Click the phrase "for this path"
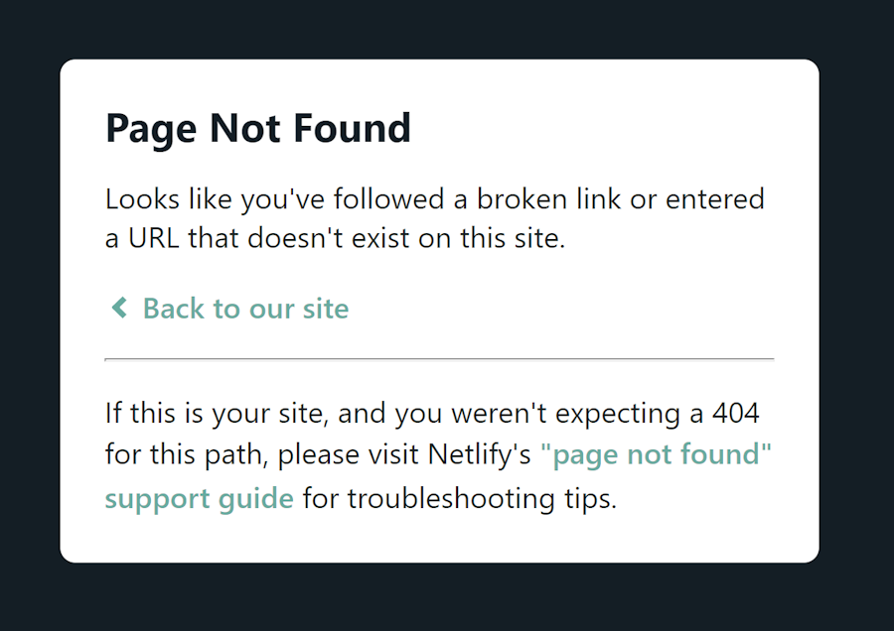Image resolution: width=894 pixels, height=631 pixels. click(188, 454)
